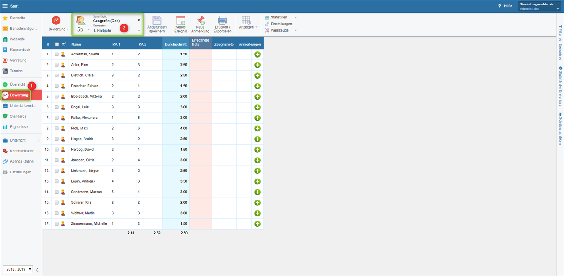Screen dimensions: 564x276
Task: Click the KA 1 column header
Action: tap(116, 44)
